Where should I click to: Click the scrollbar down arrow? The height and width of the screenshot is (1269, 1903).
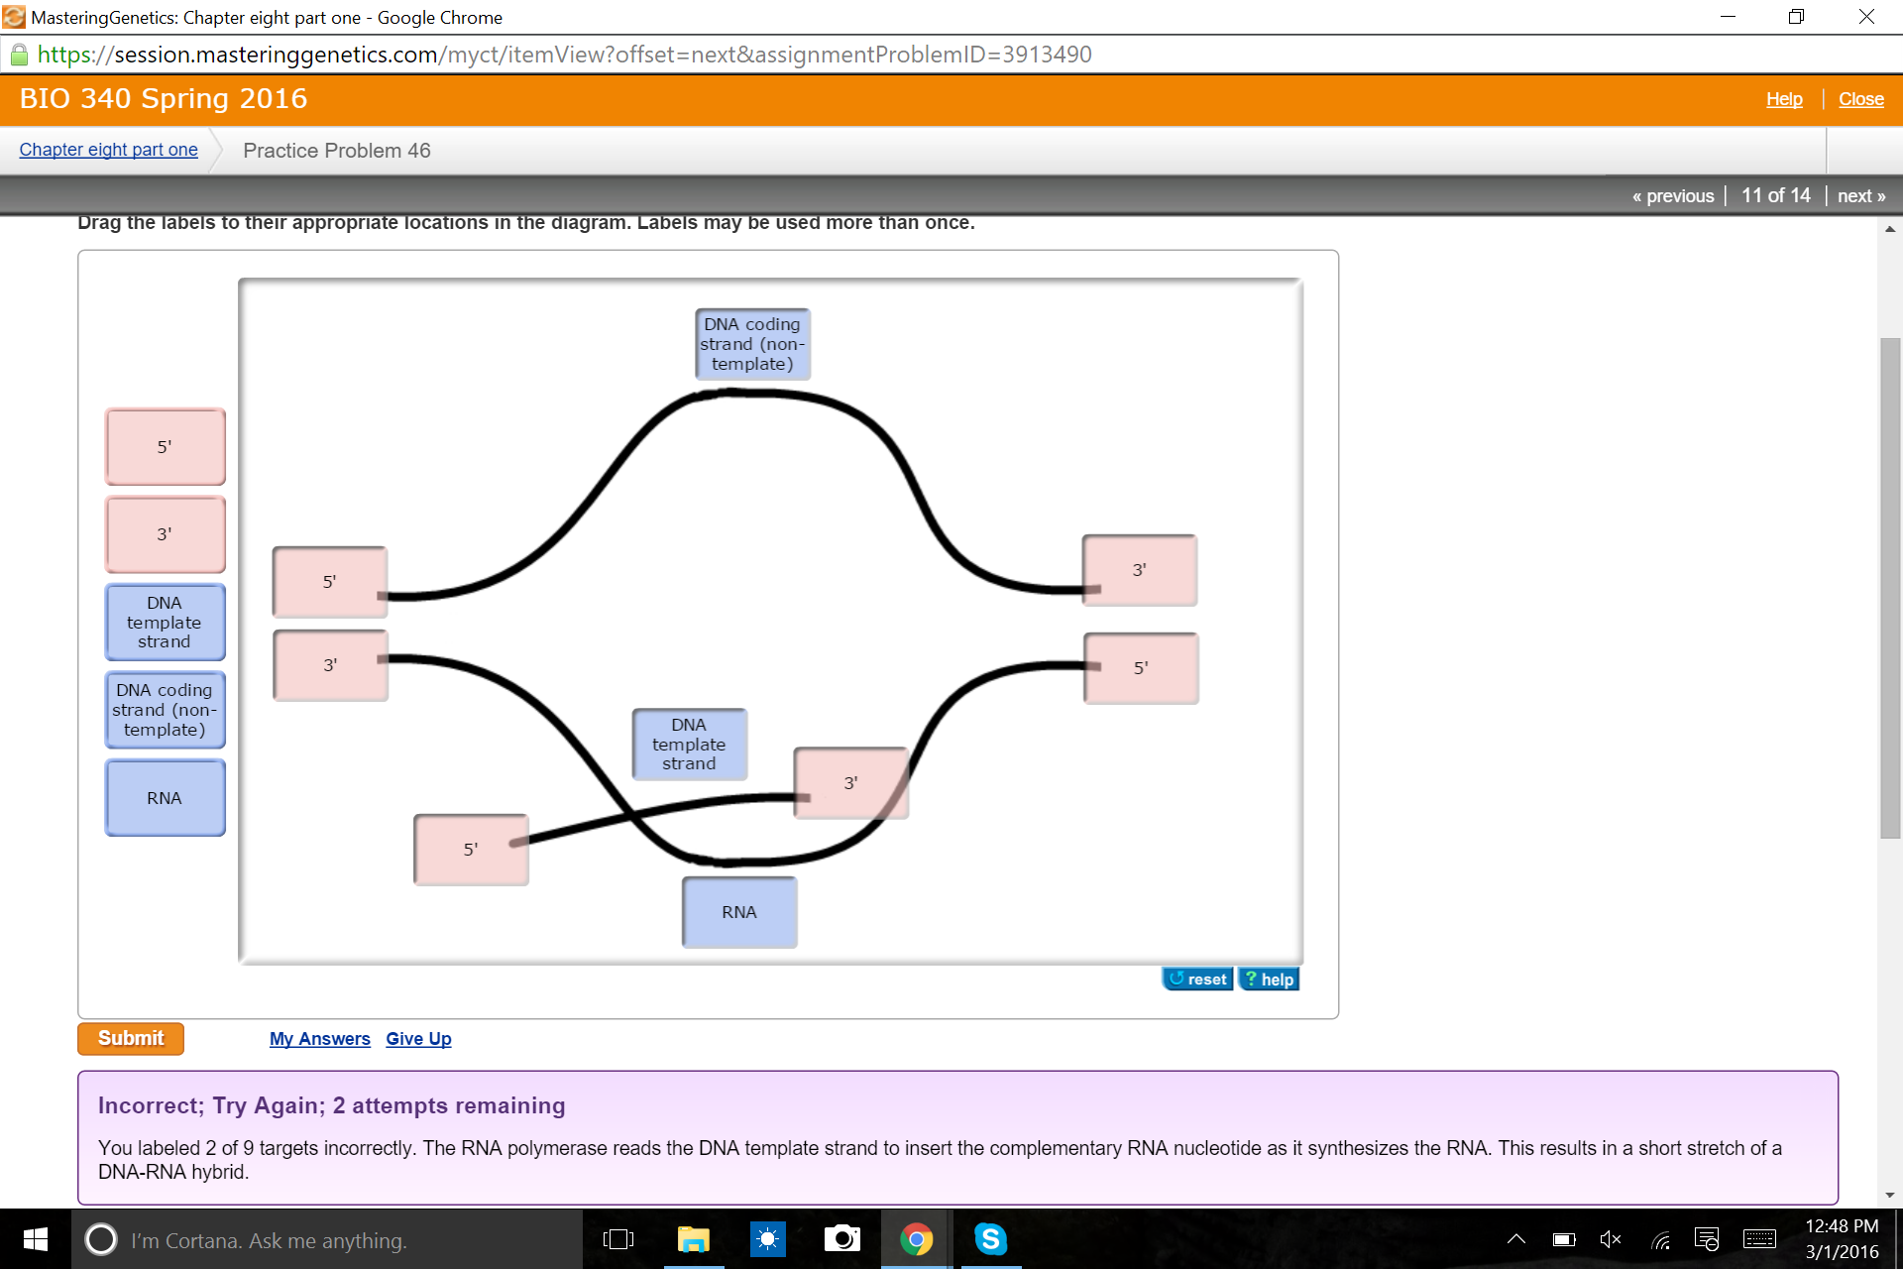coord(1890,1196)
